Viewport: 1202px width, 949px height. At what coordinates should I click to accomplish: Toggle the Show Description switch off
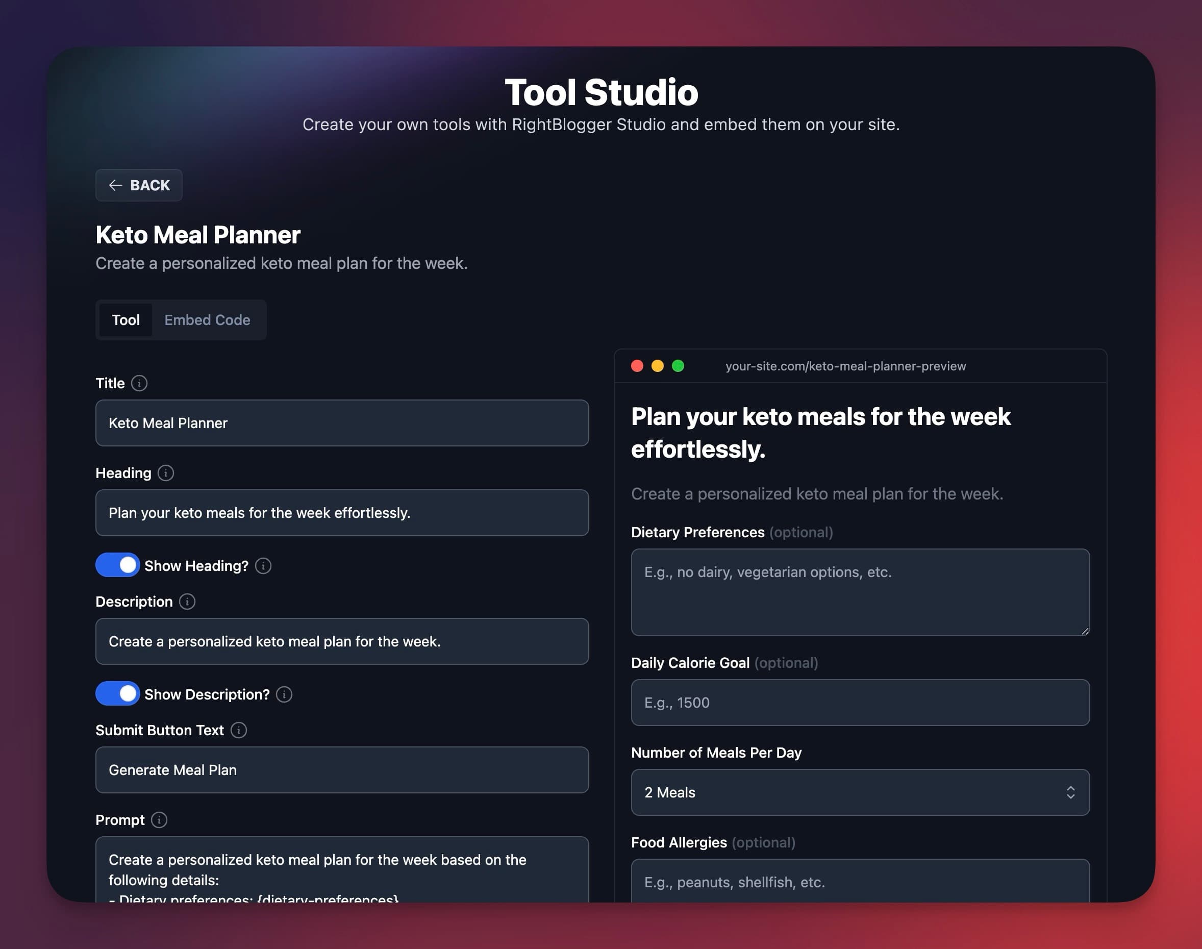pyautogui.click(x=116, y=693)
